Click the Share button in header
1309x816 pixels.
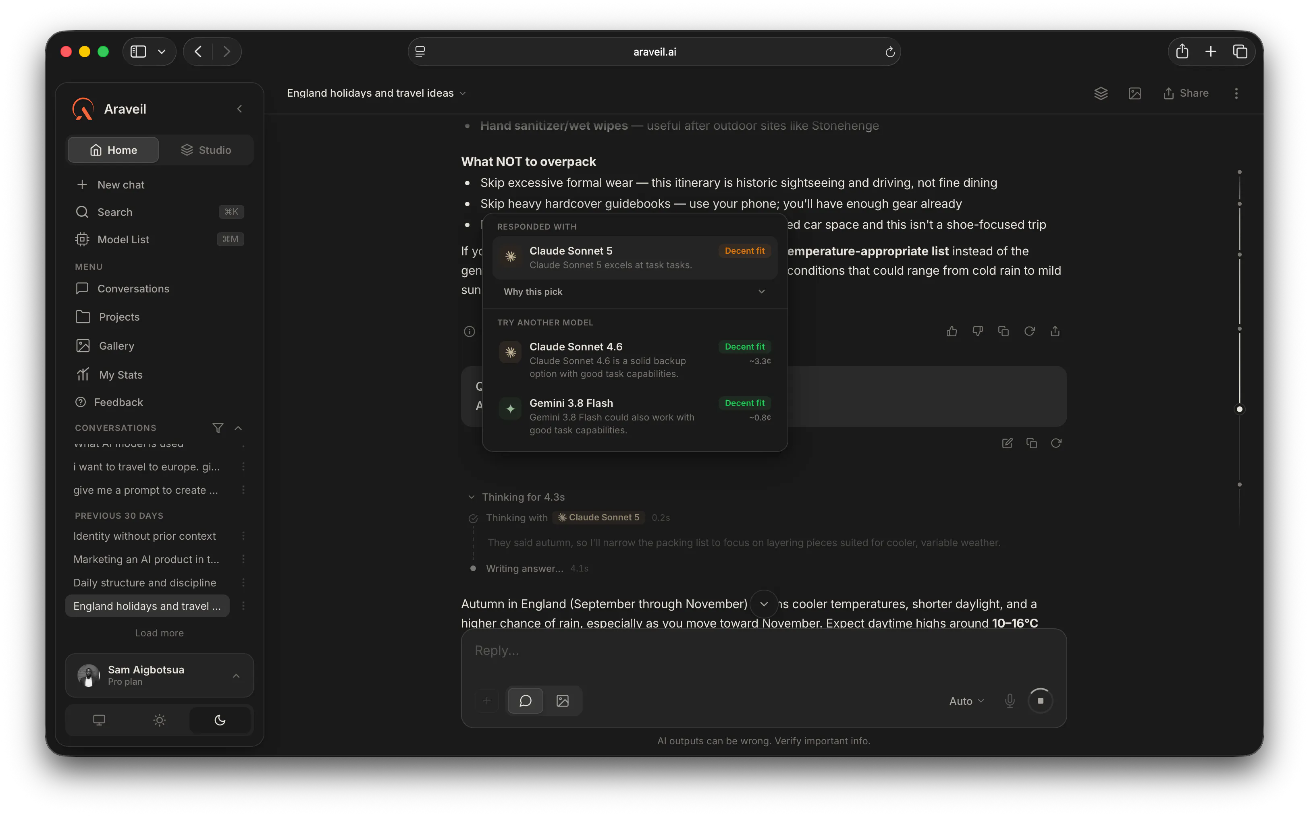click(x=1186, y=93)
